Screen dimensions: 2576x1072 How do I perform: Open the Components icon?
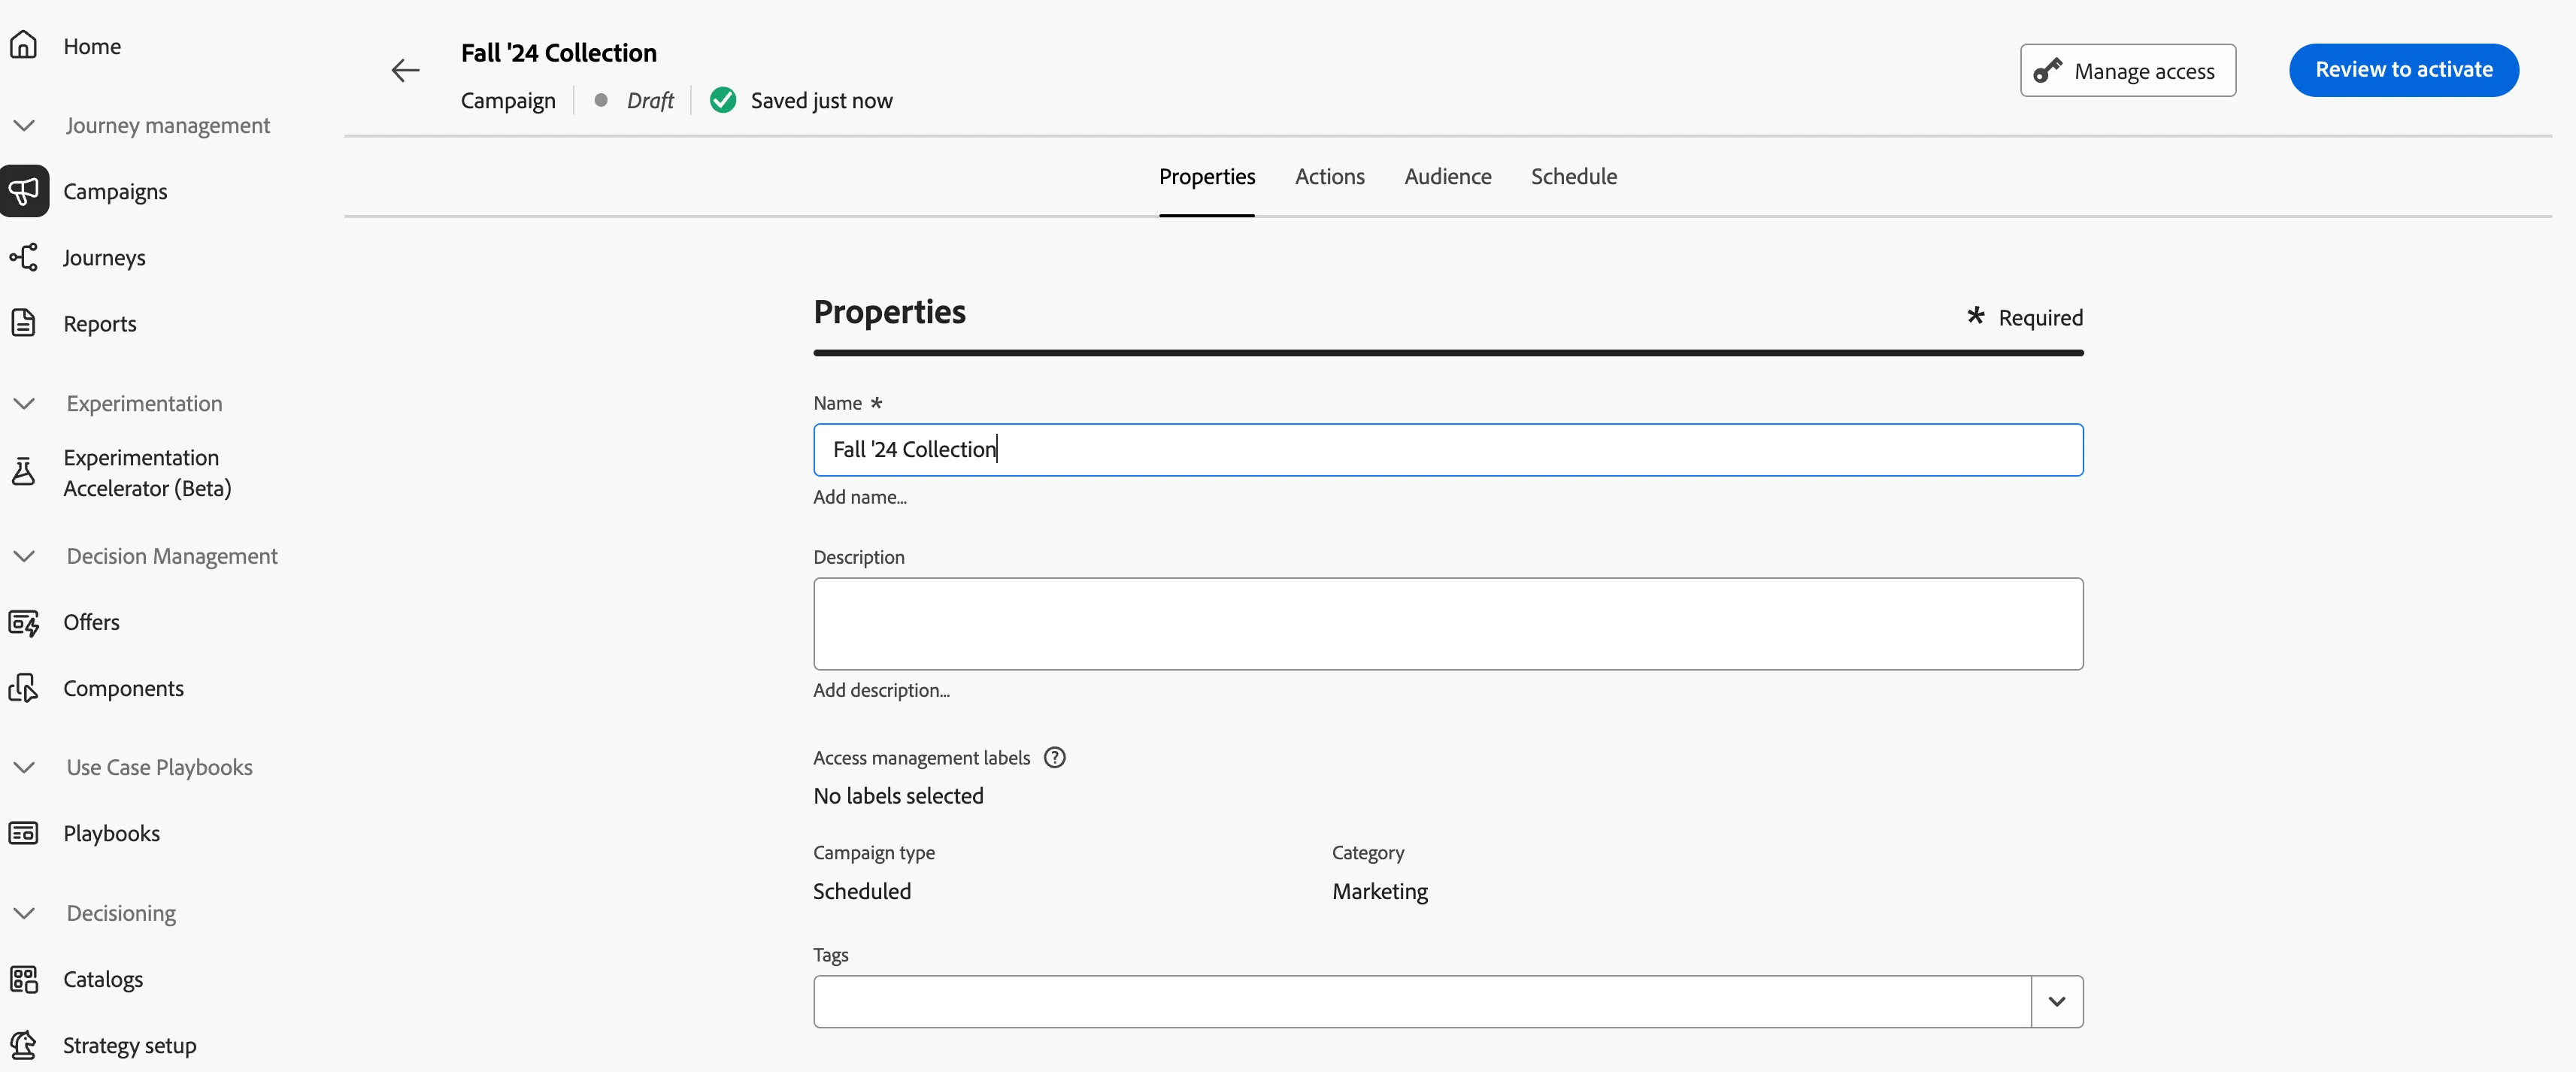23,688
